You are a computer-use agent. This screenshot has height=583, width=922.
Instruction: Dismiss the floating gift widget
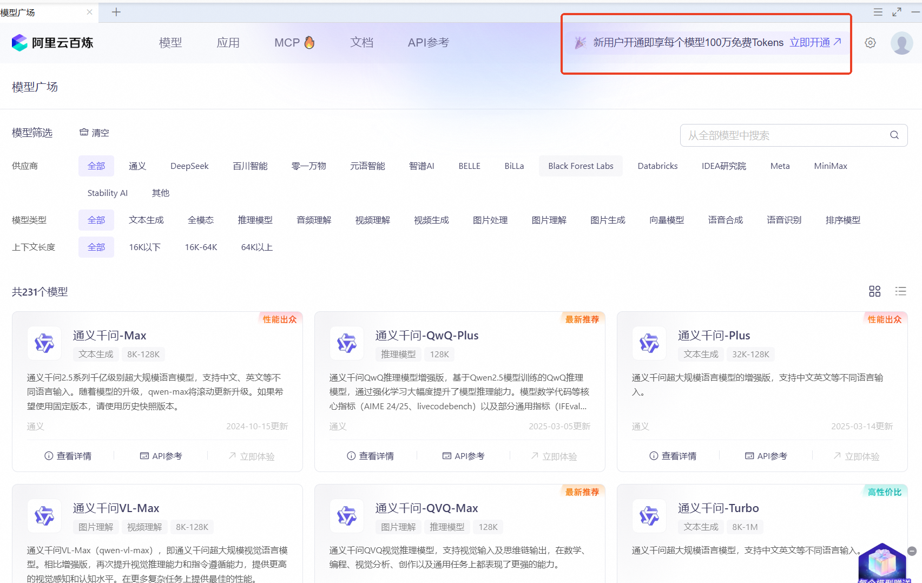(x=912, y=551)
